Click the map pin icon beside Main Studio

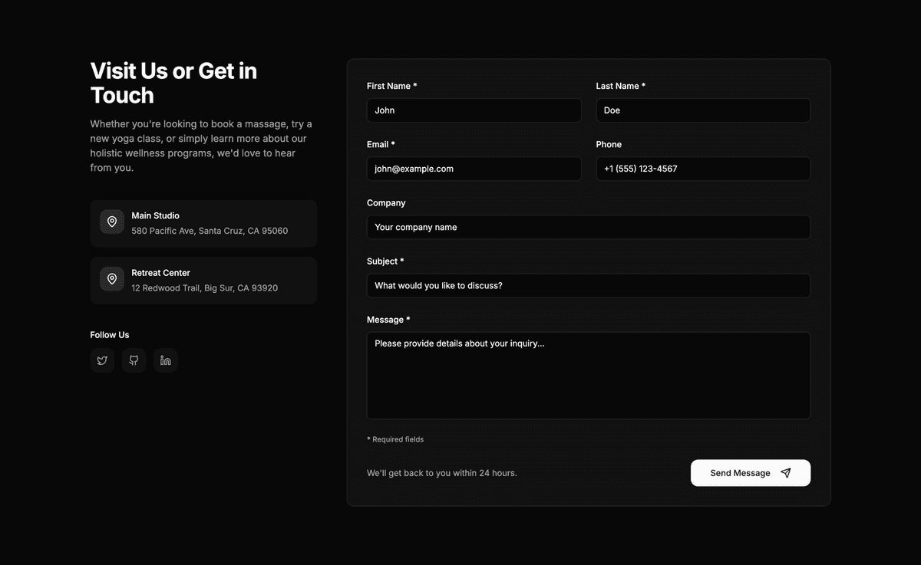coord(112,222)
